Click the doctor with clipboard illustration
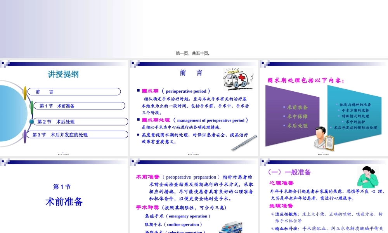Viewport: 388px width, 233px height. coord(324,138)
